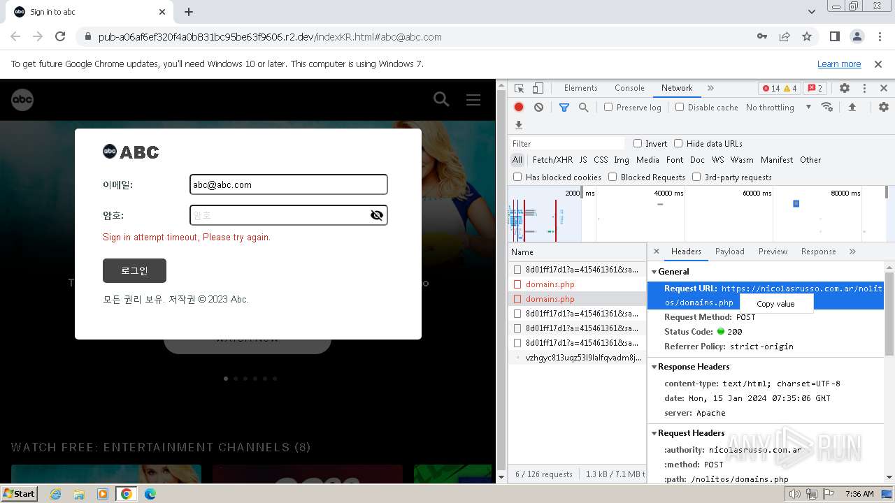Open the Chrome three-dot menu
This screenshot has width=895, height=503.
coord(879,36)
